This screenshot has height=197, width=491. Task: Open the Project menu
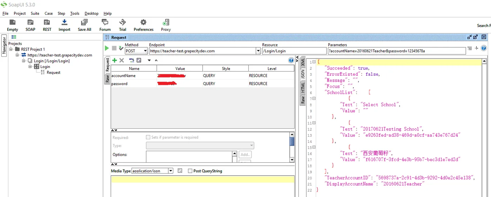point(20,13)
